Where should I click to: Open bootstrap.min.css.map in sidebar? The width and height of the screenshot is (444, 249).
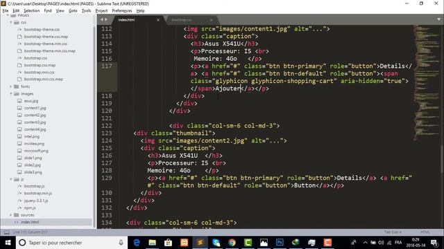(43, 80)
